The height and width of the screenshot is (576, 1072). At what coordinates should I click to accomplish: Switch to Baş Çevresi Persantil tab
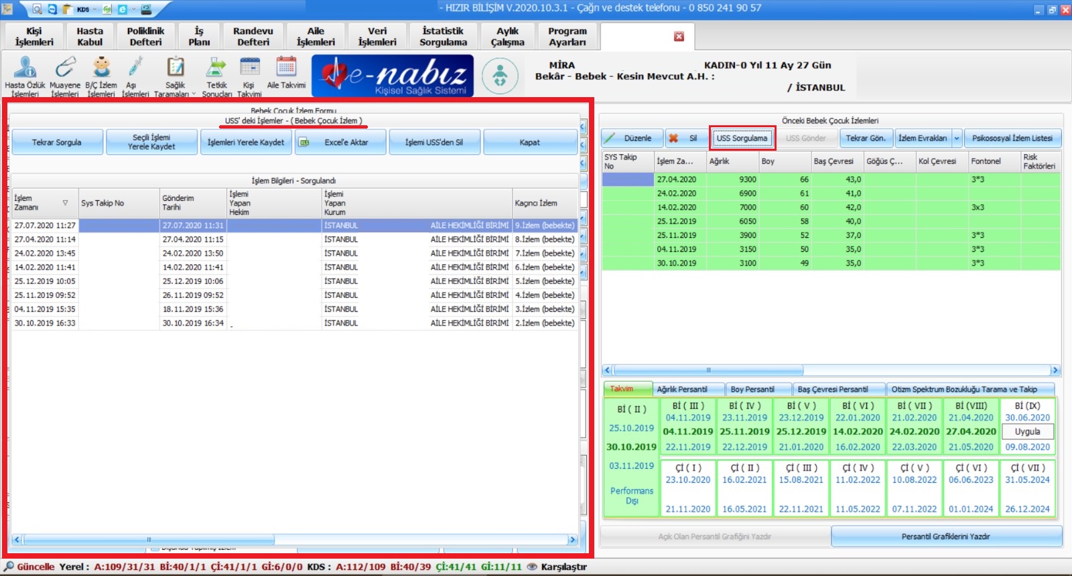point(838,389)
